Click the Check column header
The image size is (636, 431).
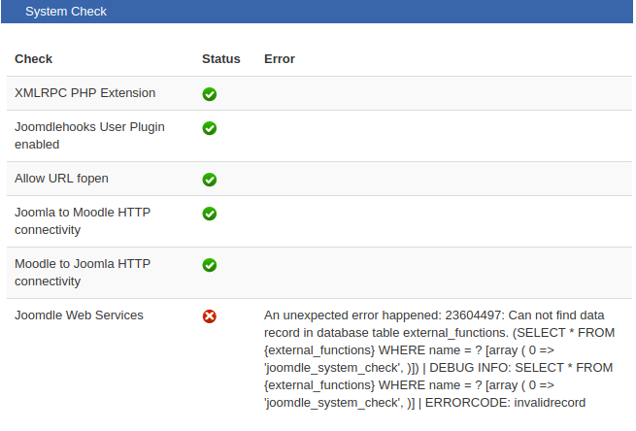34,59
